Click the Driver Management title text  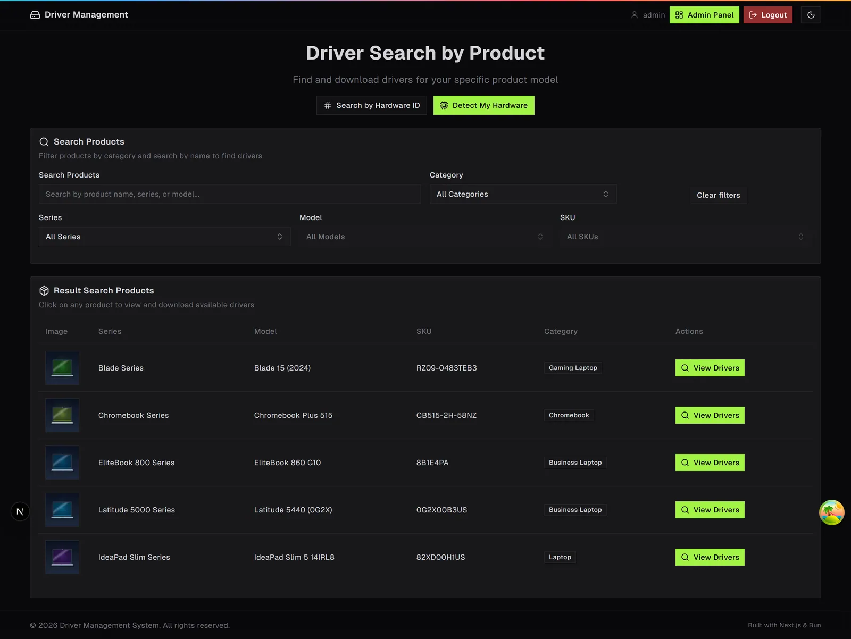point(86,15)
